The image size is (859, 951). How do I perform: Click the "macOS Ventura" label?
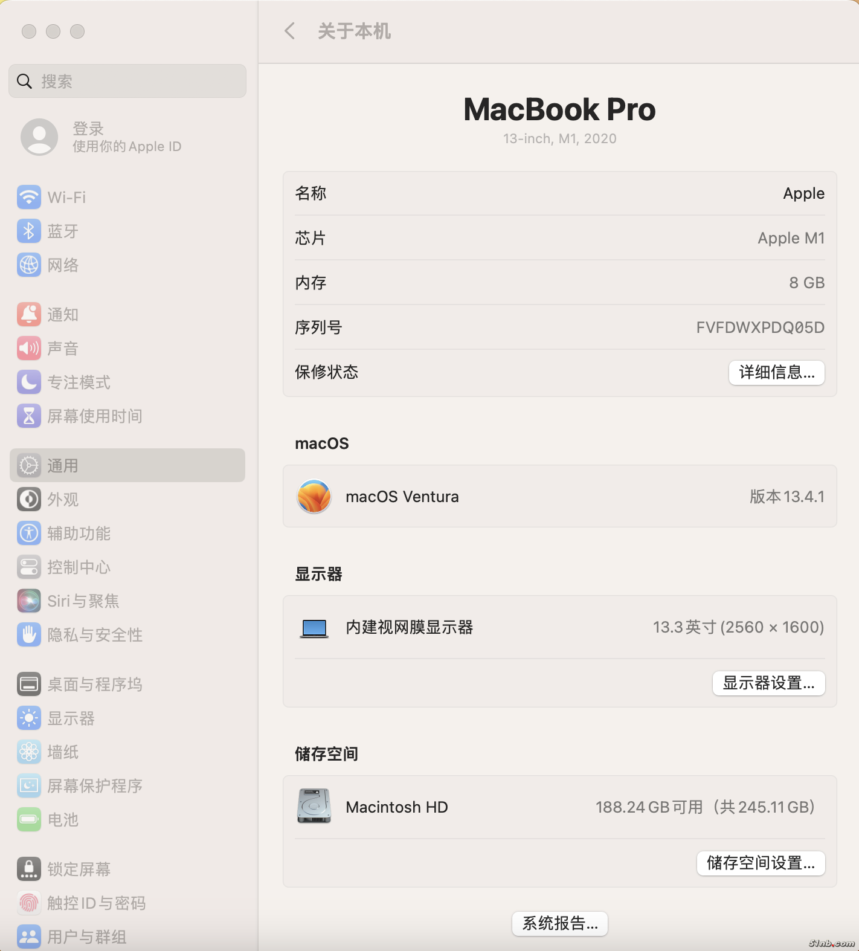point(402,497)
